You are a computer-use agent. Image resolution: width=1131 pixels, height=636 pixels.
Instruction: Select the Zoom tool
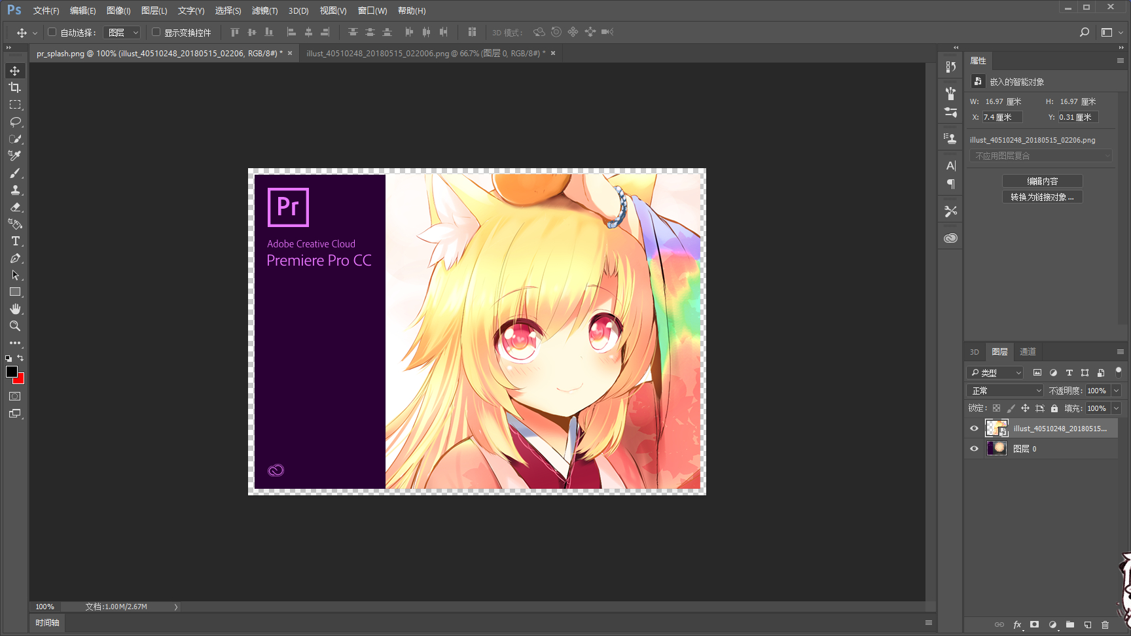click(15, 326)
